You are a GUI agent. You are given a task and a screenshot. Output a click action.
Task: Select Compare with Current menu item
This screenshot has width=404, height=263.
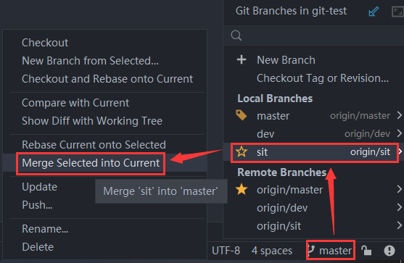point(75,103)
